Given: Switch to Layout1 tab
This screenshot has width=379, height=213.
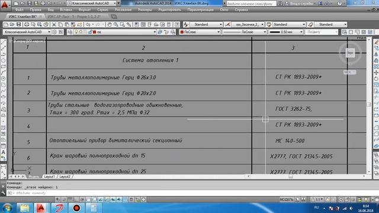Looking at the screenshot, I should click(49, 176).
